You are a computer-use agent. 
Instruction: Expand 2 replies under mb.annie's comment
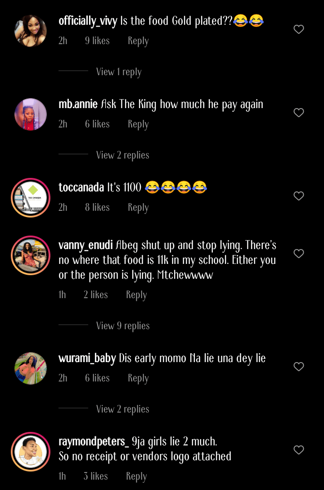pyautogui.click(x=122, y=155)
